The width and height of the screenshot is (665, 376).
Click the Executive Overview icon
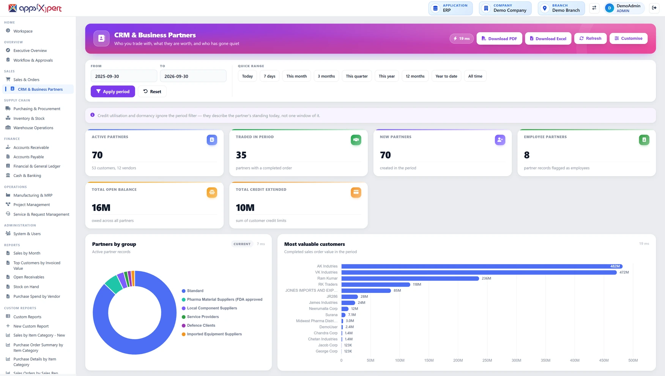[8, 50]
